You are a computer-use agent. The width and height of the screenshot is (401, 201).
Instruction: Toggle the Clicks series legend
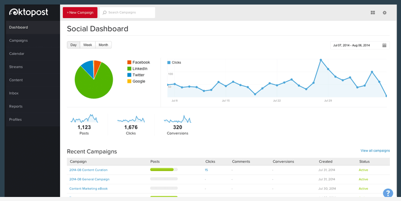(x=174, y=63)
